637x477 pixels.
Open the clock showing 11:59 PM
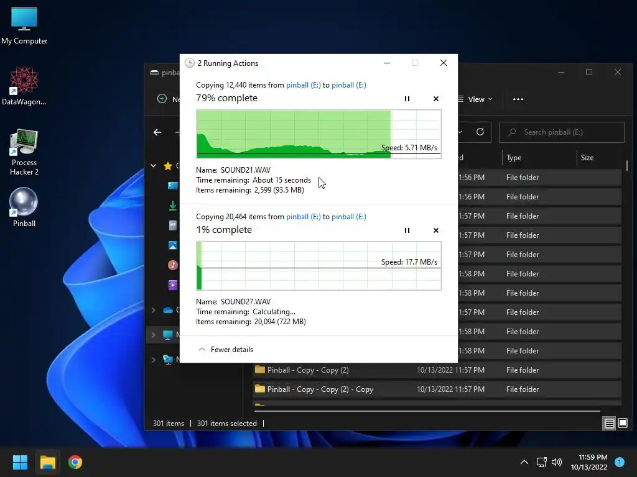tap(589, 462)
